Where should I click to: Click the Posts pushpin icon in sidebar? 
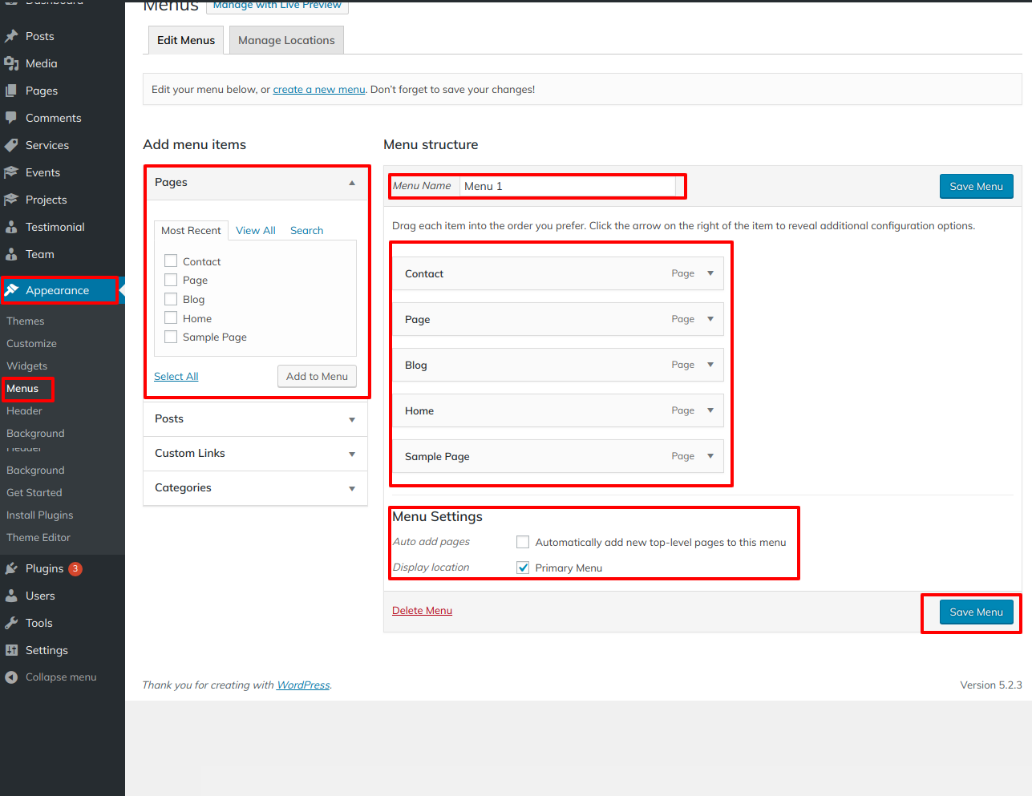(x=11, y=36)
